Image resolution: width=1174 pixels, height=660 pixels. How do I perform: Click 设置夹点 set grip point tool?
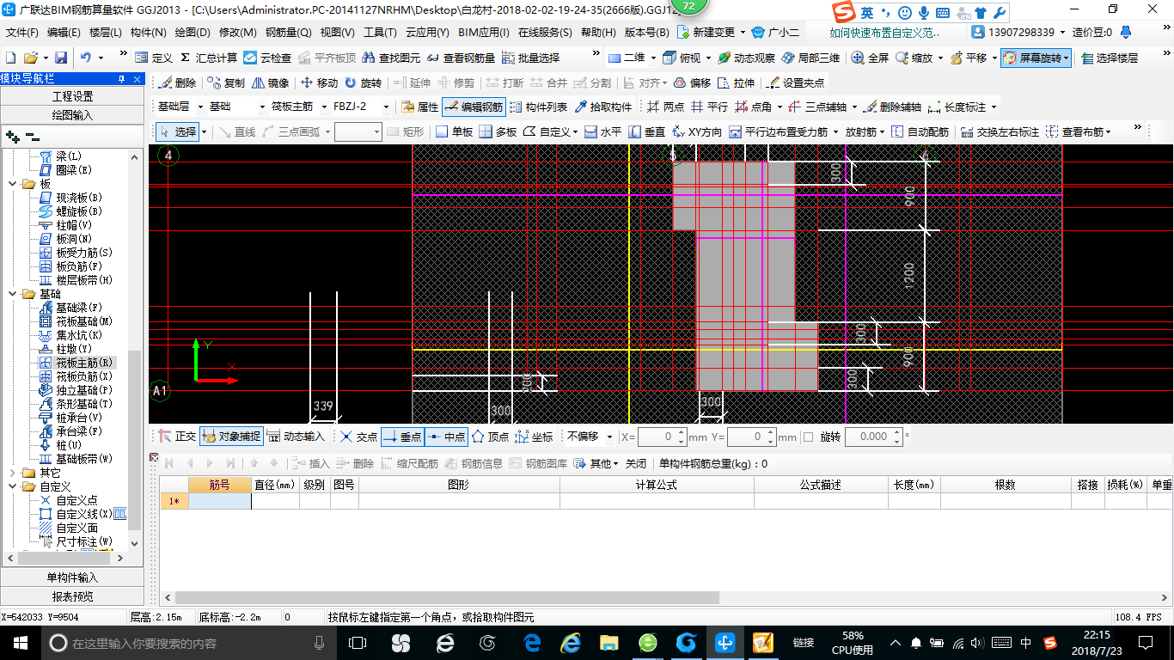[795, 82]
